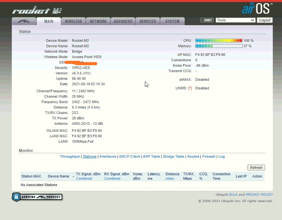Image resolution: width=282 pixels, height=220 pixels.
Task: Click the LAN0 value 100Mbps-Full
Action: tap(83, 142)
